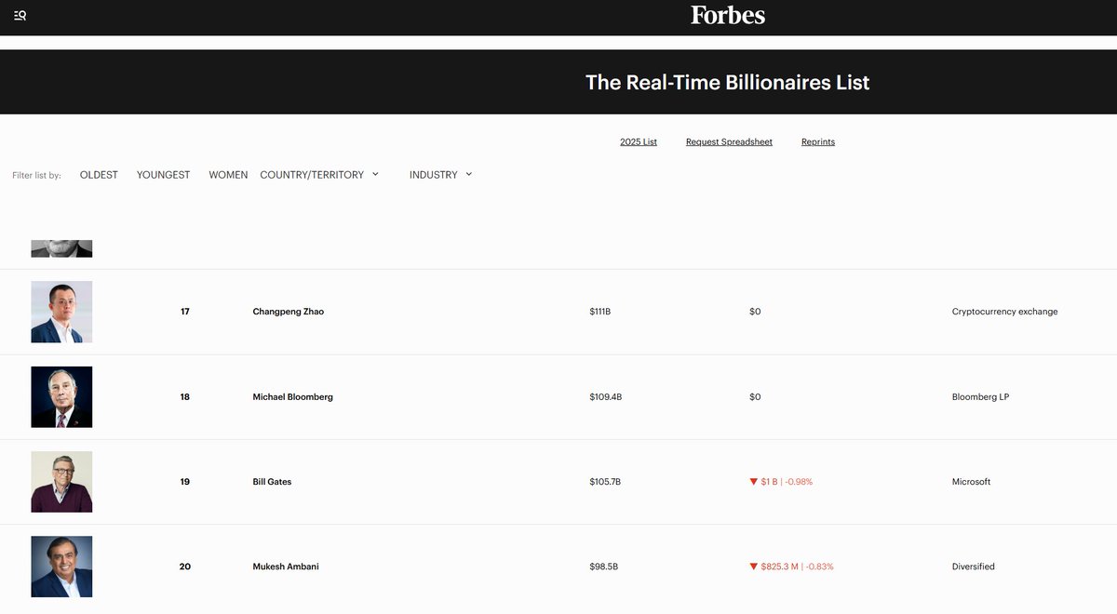Click the Forbes logo
Viewport: 1117px width, 614px height.
(x=727, y=15)
